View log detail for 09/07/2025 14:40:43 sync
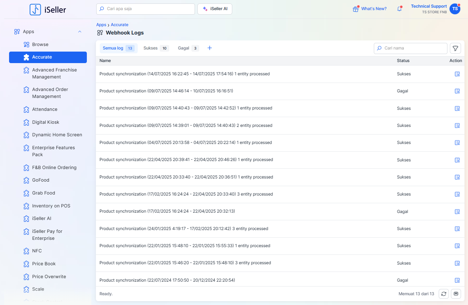Image resolution: width=468 pixels, height=305 pixels. tap(457, 108)
